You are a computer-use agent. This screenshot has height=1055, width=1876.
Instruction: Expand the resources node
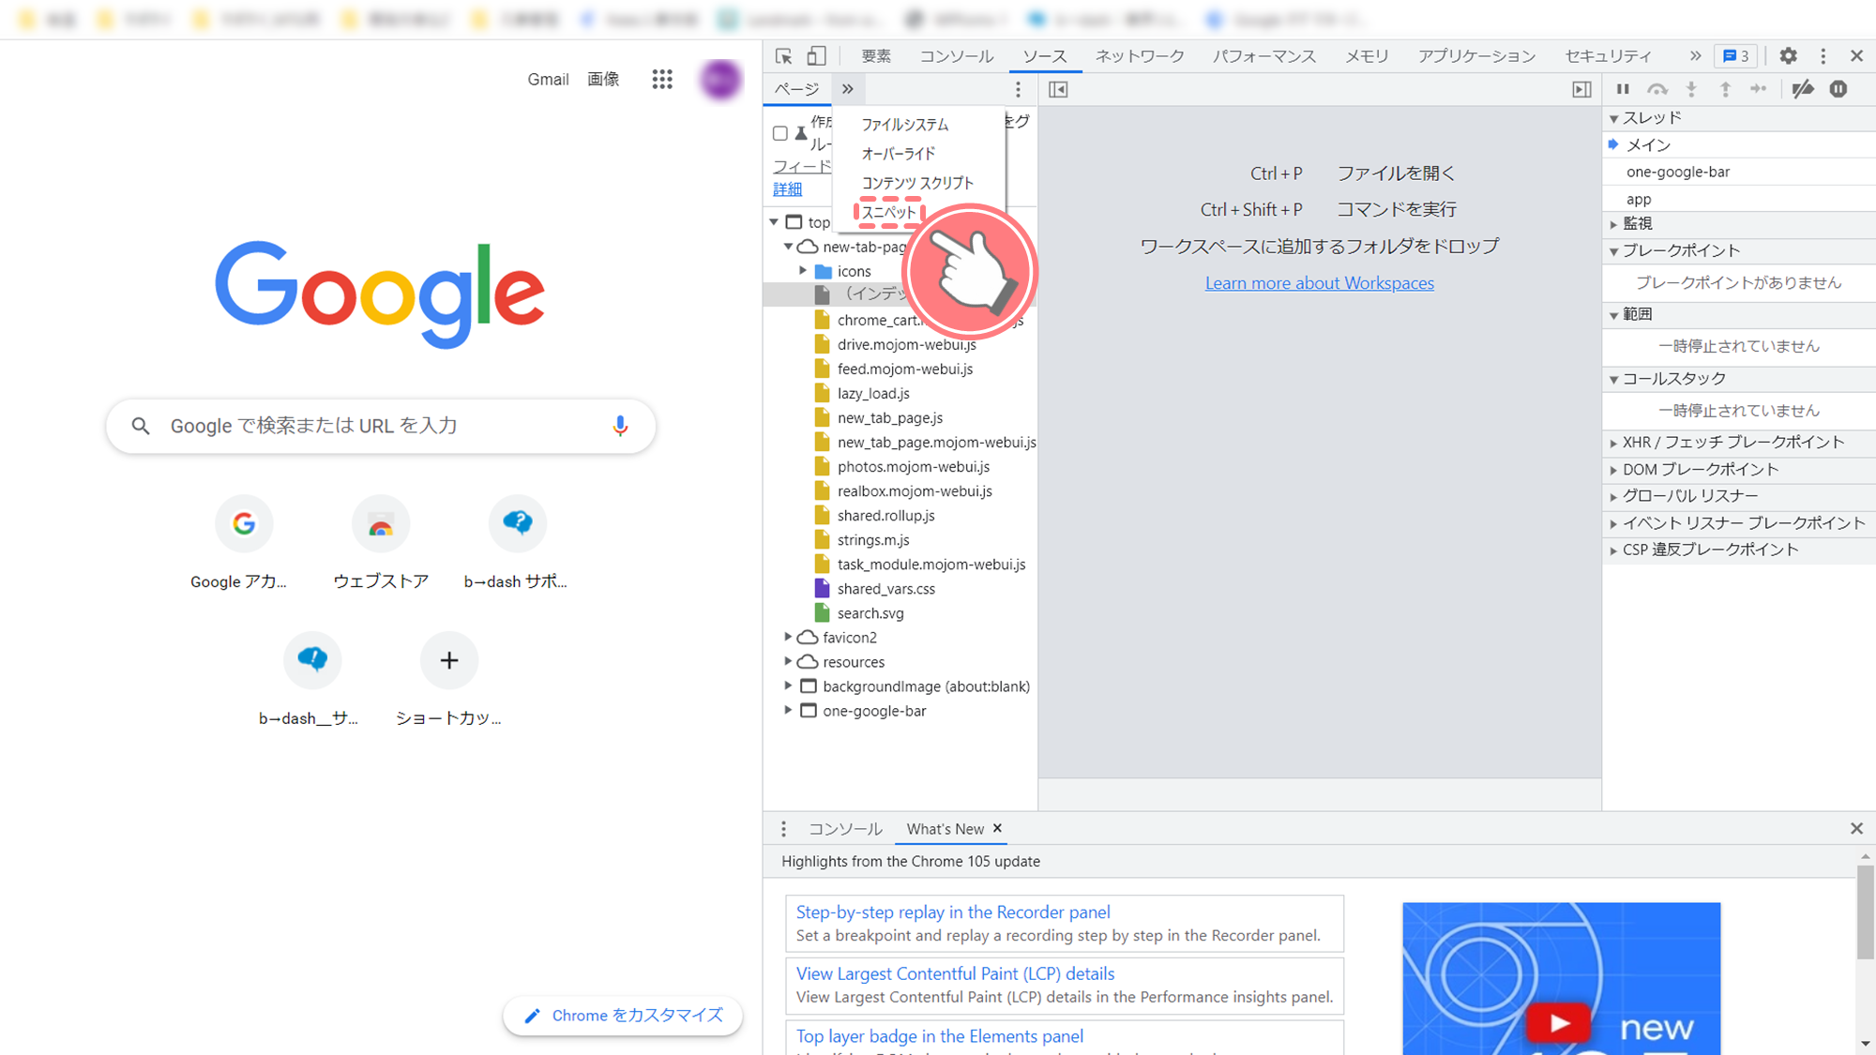(788, 661)
